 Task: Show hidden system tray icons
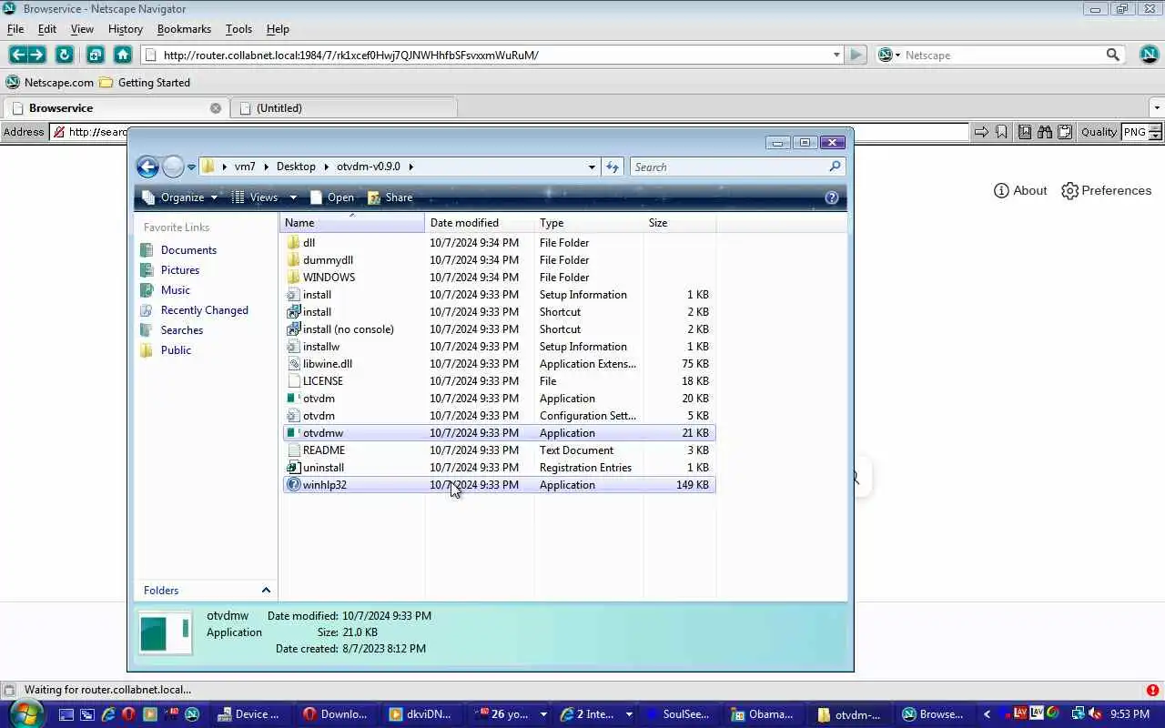[x=987, y=714]
